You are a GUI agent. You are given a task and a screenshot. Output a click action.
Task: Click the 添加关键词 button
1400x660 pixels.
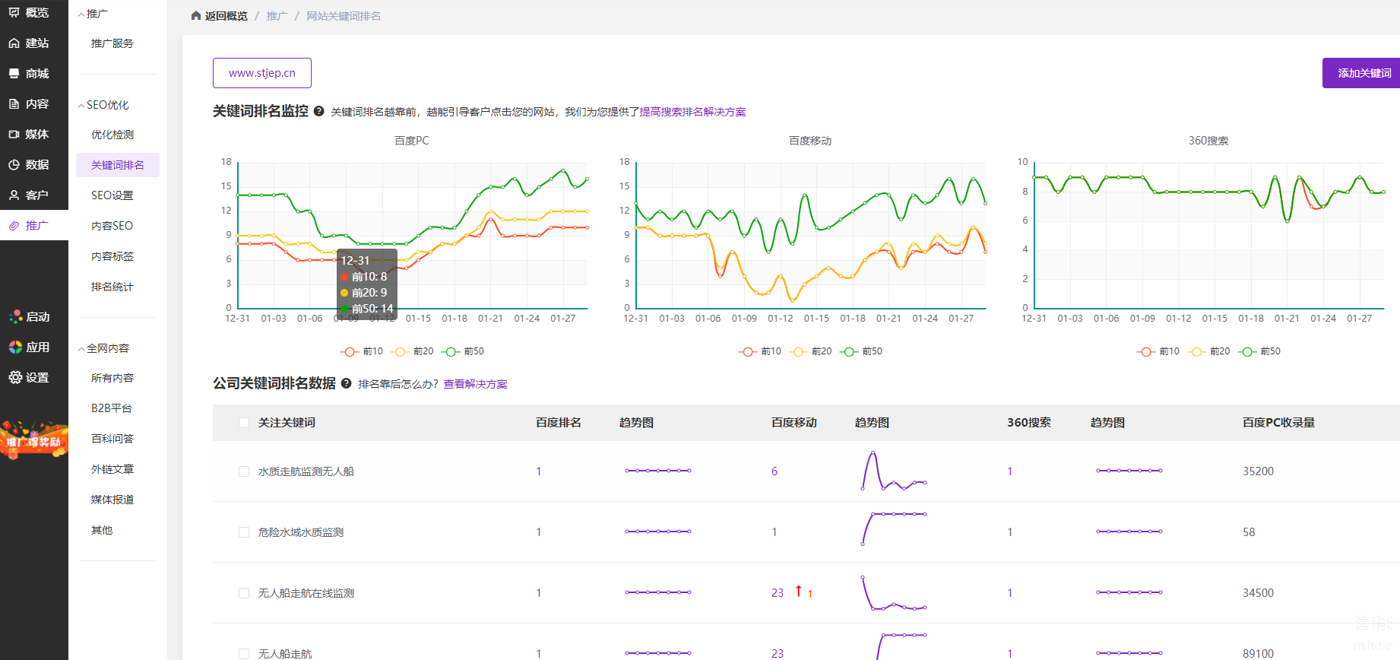pos(1364,73)
